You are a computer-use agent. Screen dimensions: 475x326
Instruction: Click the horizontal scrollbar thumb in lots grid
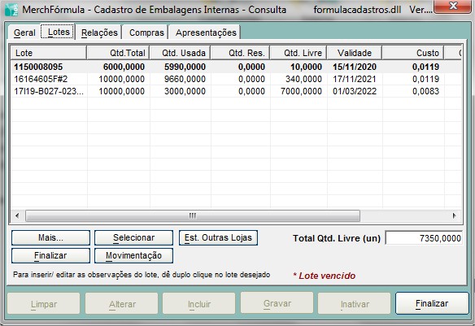point(193,215)
